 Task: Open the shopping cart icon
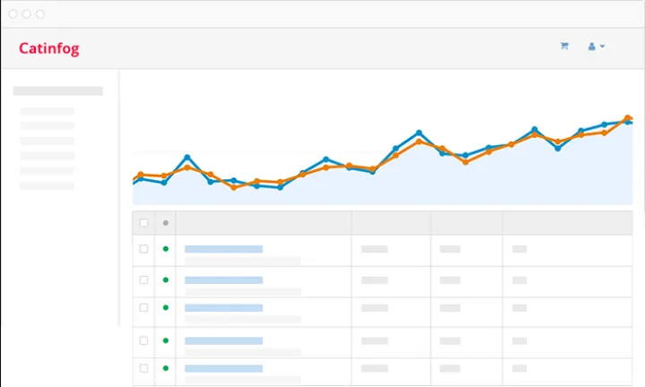click(564, 47)
